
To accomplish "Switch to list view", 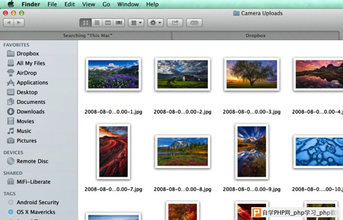I will point(97,22).
